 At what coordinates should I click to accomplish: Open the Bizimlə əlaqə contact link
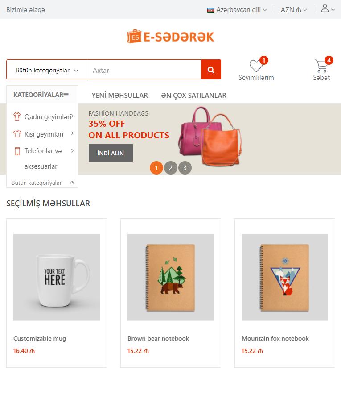coord(26,10)
